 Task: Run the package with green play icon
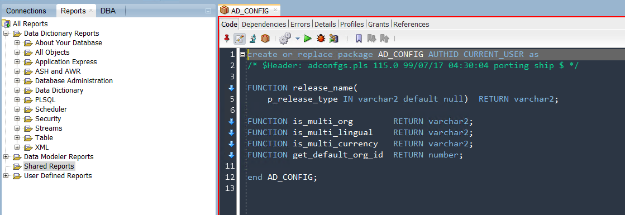(307, 39)
